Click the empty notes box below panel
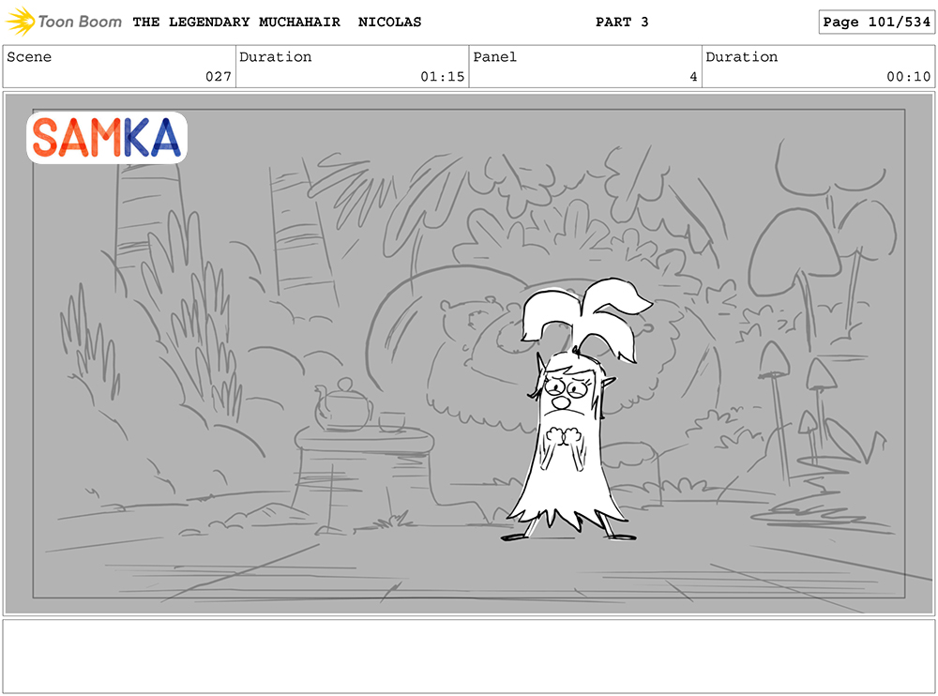The height and width of the screenshot is (696, 938). tap(469, 657)
